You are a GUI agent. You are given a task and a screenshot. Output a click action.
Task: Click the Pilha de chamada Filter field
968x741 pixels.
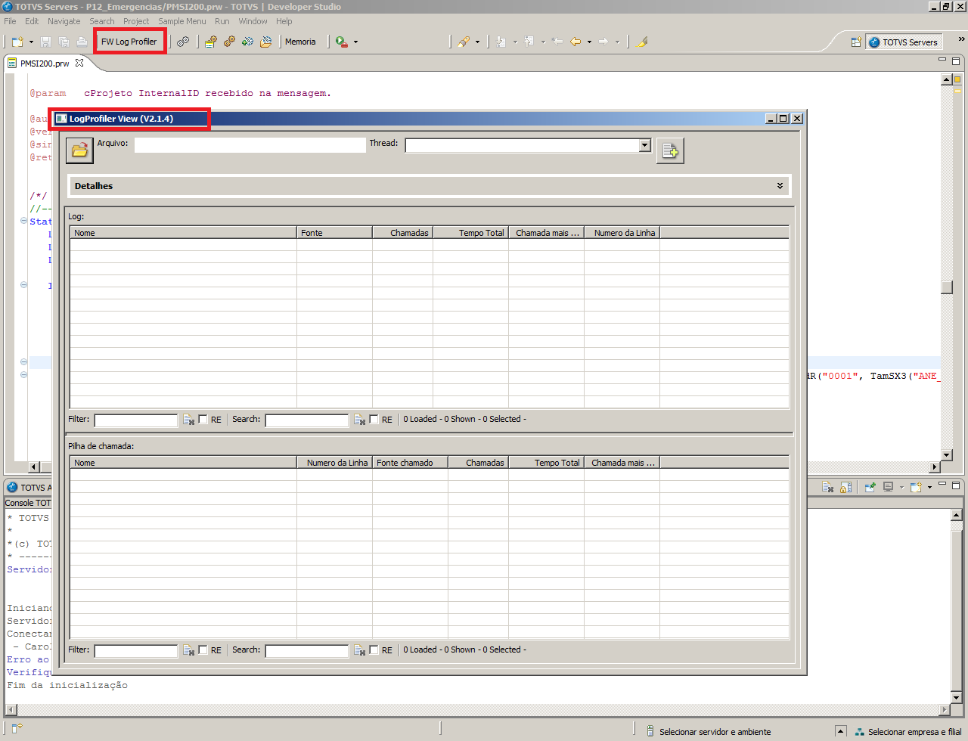click(x=136, y=650)
